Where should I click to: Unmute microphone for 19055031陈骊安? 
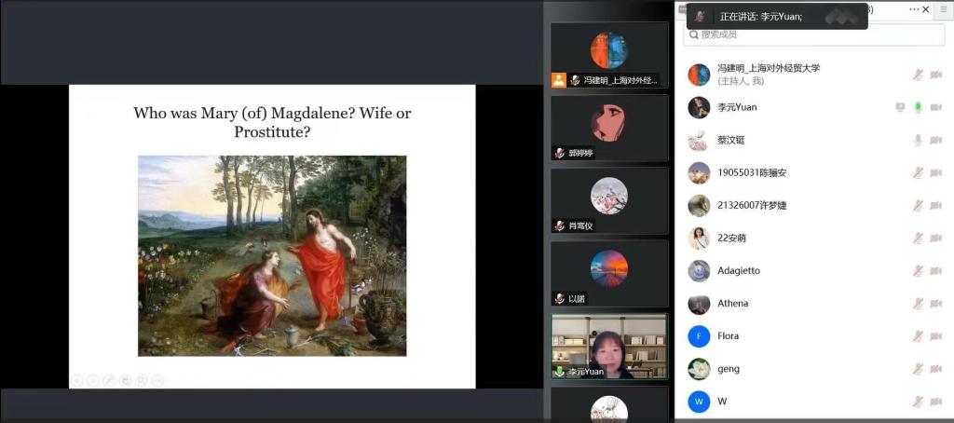point(918,173)
